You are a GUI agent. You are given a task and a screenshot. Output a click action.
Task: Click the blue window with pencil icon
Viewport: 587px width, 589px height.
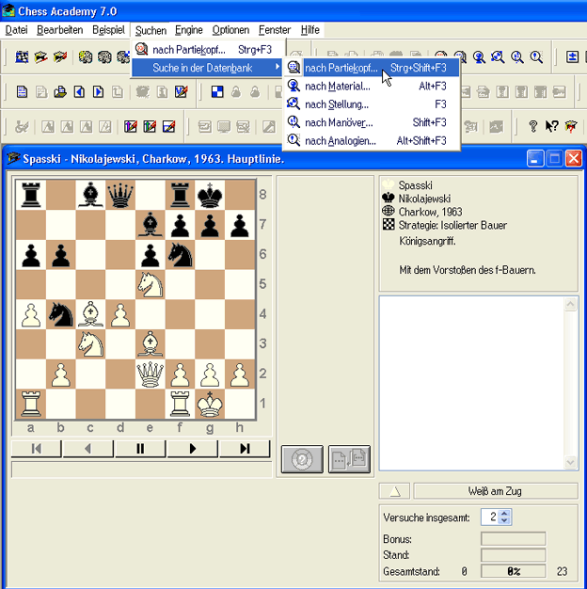(x=168, y=127)
